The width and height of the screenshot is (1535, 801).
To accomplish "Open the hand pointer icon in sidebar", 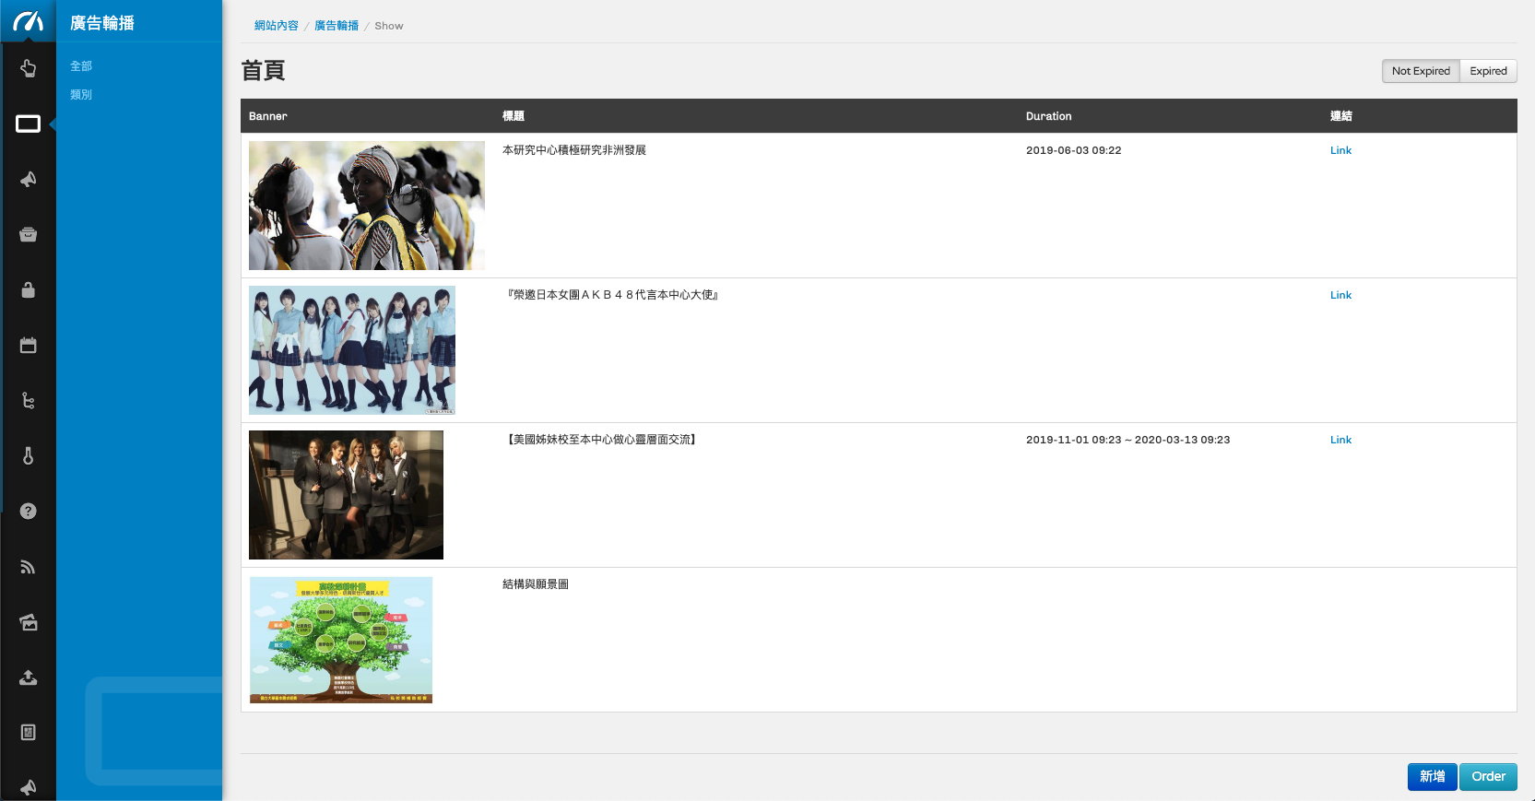I will 28,68.
